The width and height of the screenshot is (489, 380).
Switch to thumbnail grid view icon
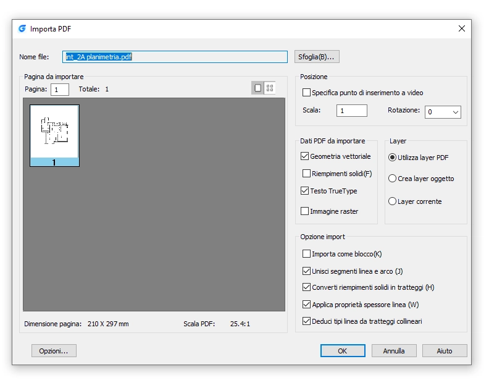click(270, 88)
